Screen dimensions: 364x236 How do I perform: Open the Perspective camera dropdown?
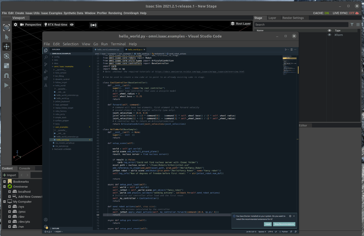pyautogui.click(x=31, y=24)
